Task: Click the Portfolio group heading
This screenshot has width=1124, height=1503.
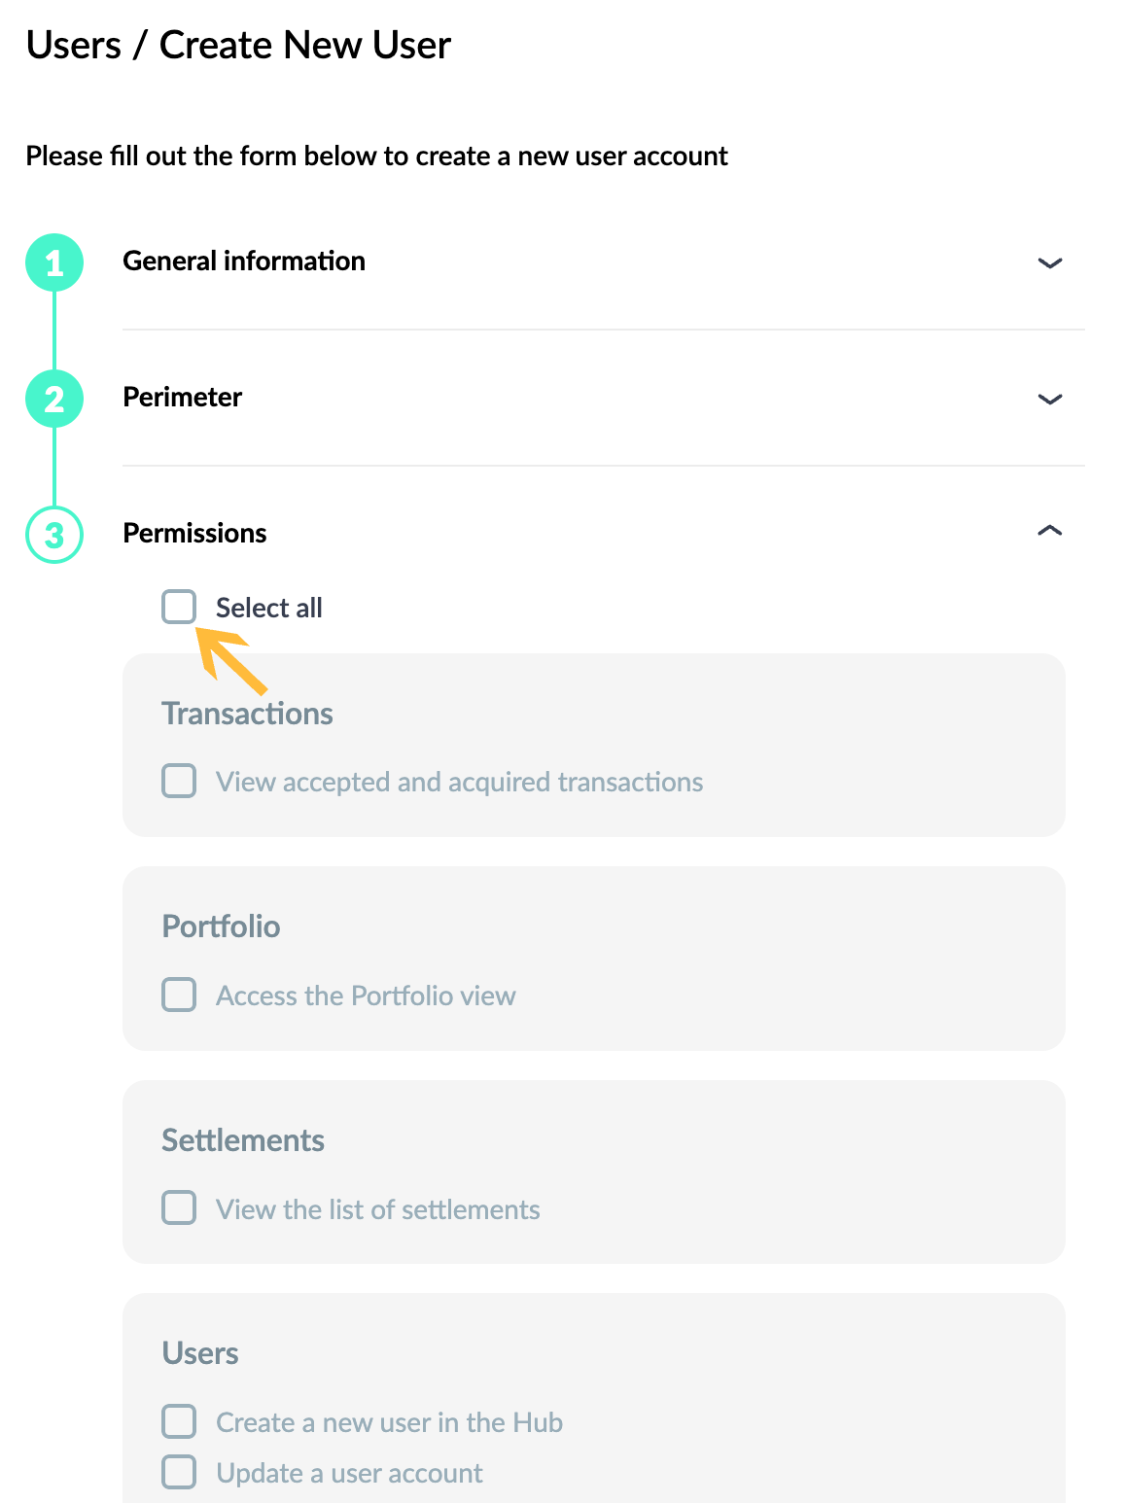Action: tap(221, 926)
